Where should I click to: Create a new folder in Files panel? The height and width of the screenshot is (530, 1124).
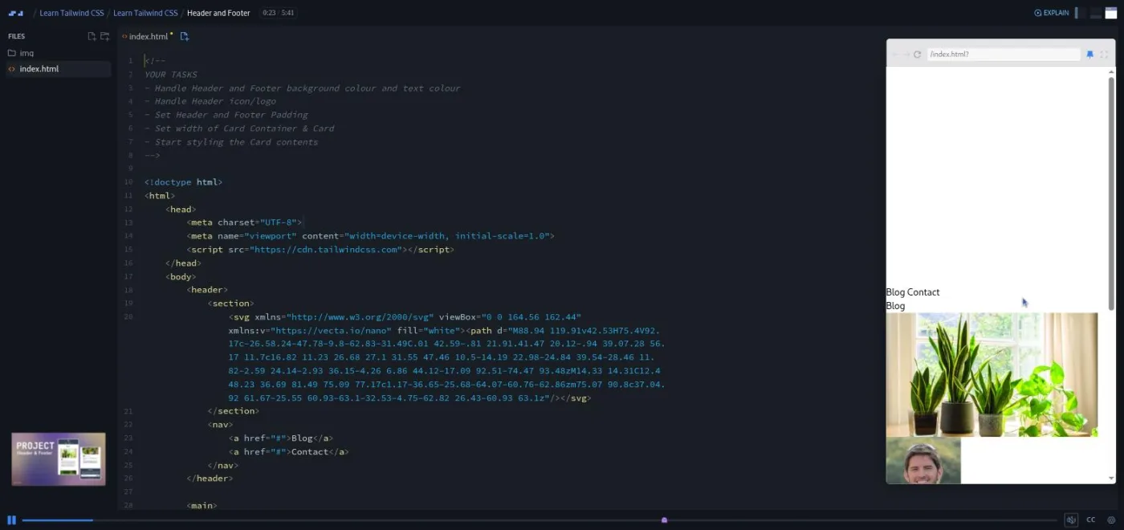104,36
